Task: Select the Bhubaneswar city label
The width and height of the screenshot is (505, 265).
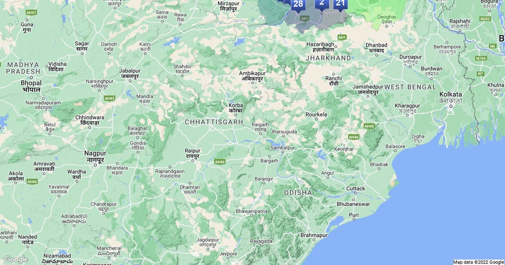Action: click(353, 204)
